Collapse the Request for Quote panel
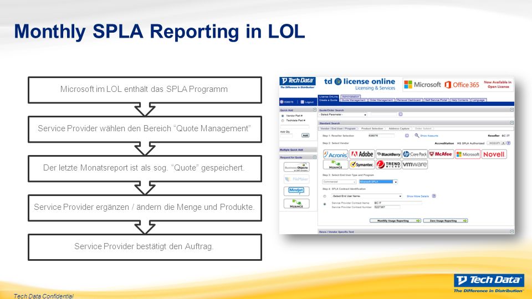 click(x=315, y=157)
